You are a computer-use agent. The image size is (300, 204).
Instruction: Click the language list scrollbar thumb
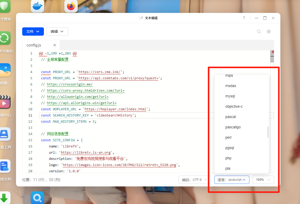tap(268, 132)
